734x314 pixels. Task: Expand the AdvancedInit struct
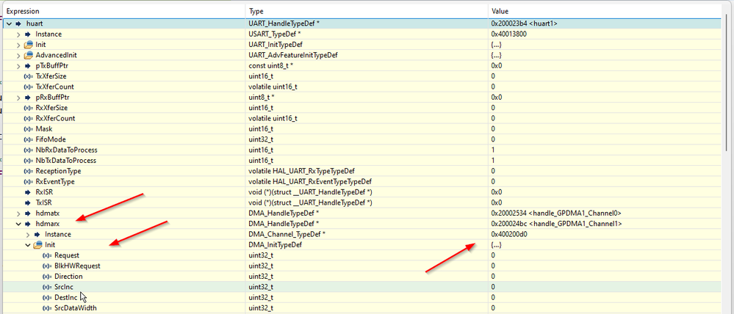[x=18, y=55]
